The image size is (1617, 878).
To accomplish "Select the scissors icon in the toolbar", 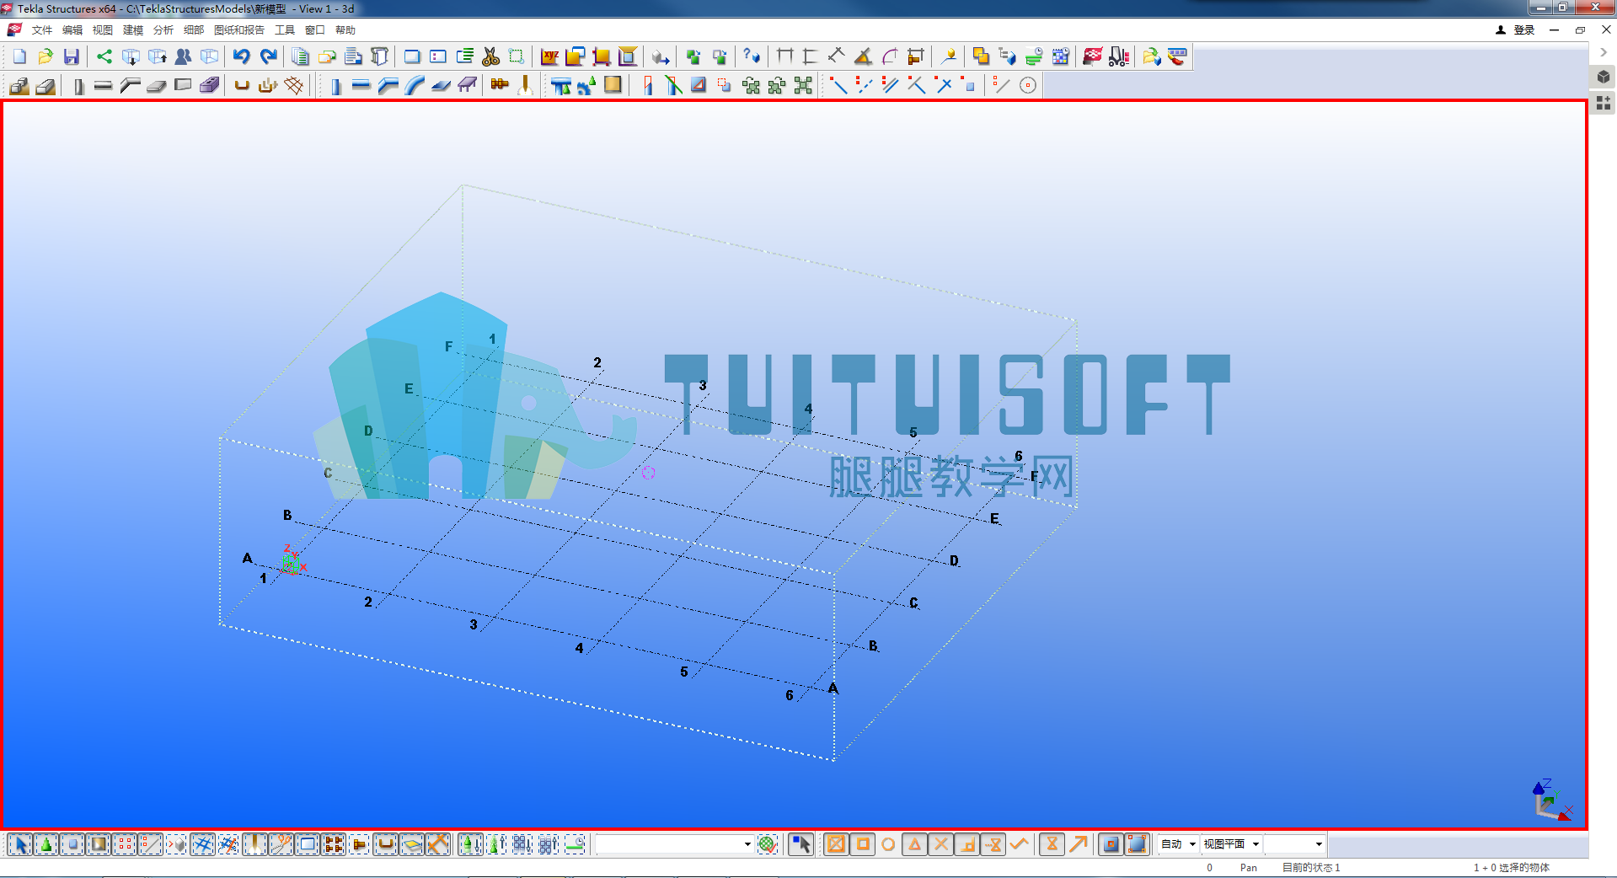I will click(491, 56).
